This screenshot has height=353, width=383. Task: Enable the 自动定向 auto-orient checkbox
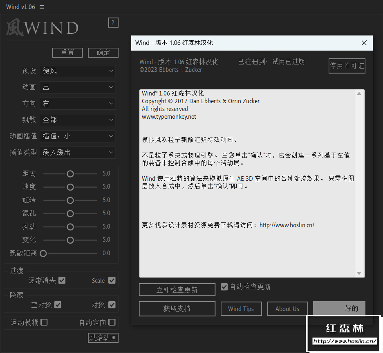(112, 322)
